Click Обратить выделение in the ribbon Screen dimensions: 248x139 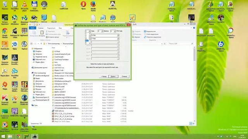[152, 37]
